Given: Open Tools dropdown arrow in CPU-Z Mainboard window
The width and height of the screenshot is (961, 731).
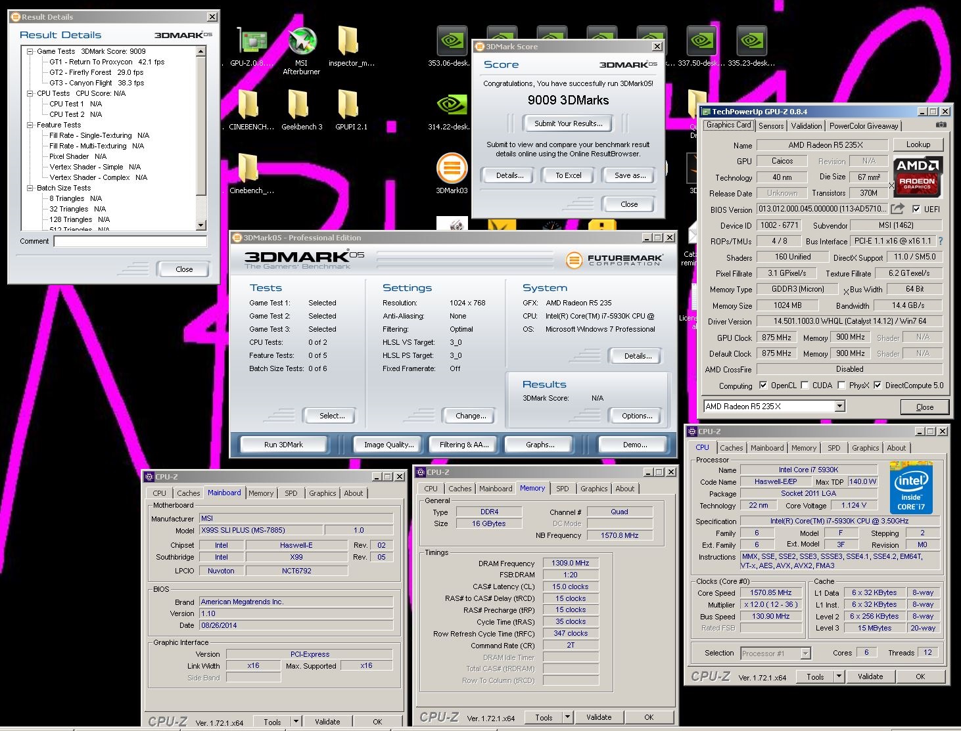Looking at the screenshot, I should [296, 721].
